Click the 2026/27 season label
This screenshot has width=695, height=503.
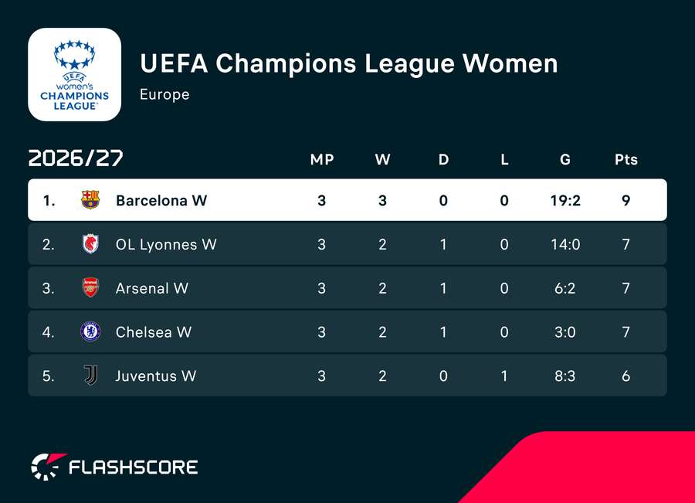pos(76,158)
